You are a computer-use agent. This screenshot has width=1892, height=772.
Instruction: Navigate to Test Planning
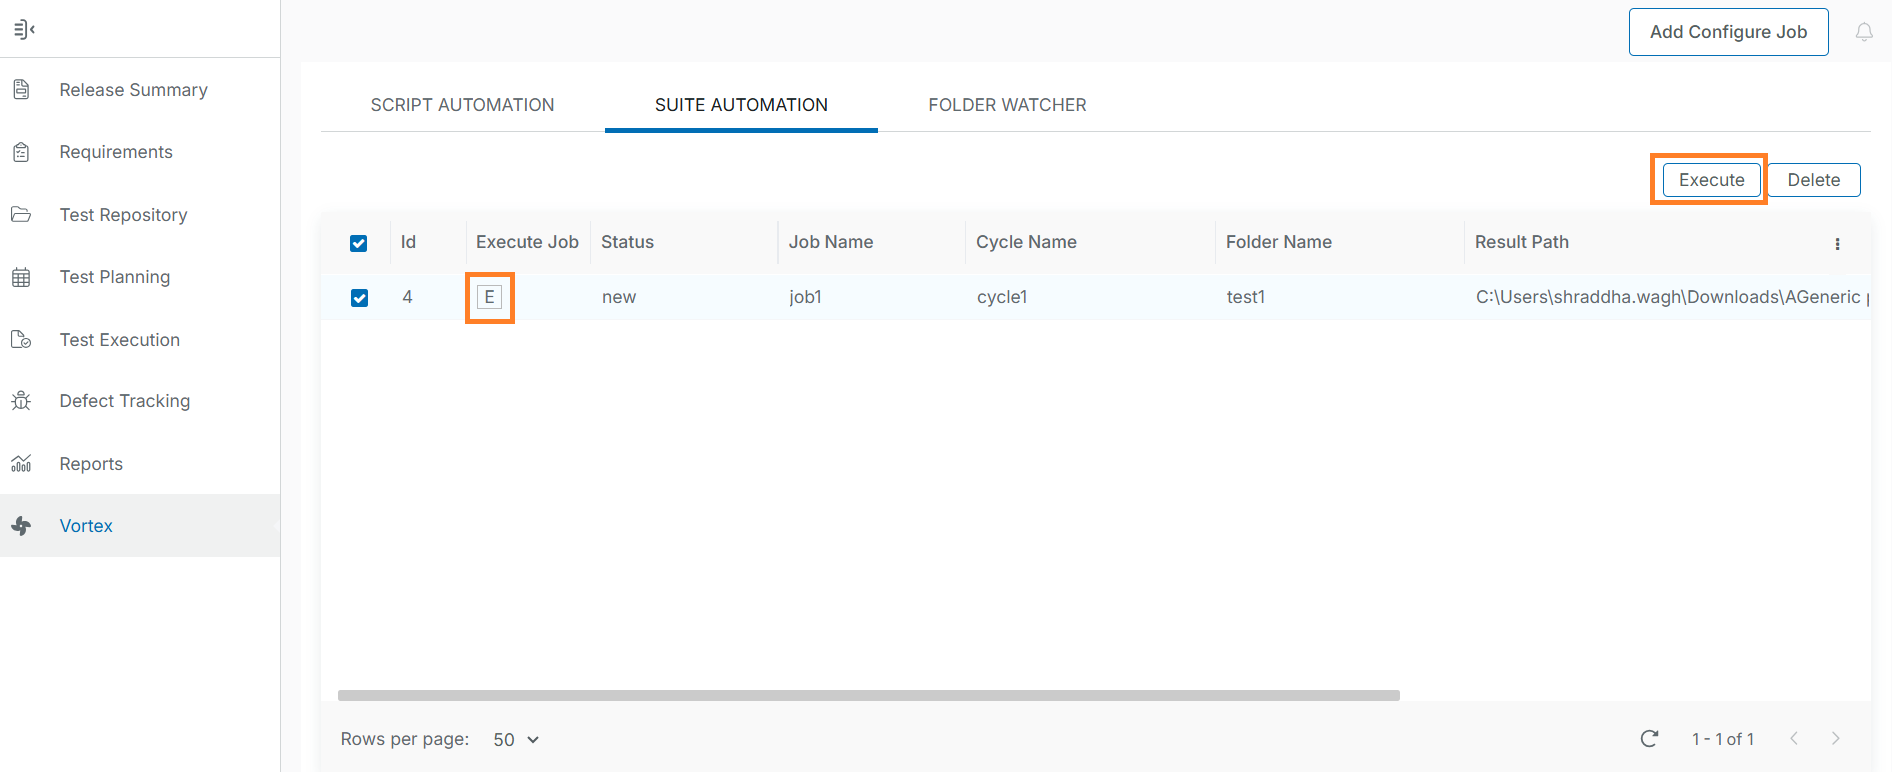point(114,277)
